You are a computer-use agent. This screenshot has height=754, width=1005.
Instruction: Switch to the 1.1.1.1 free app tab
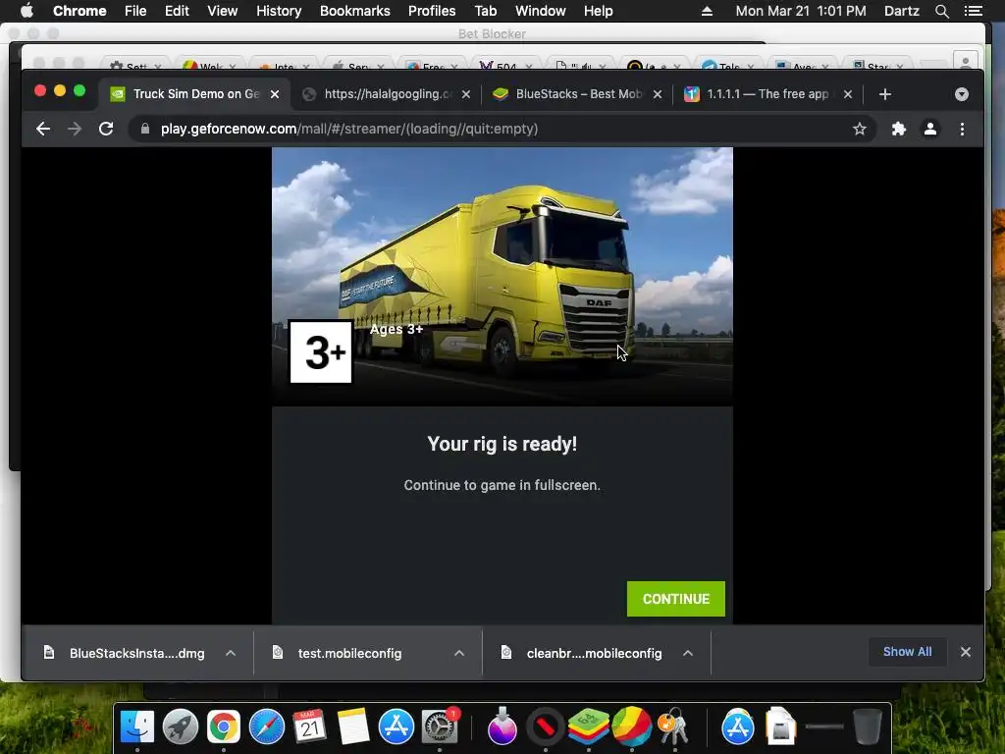(x=767, y=94)
